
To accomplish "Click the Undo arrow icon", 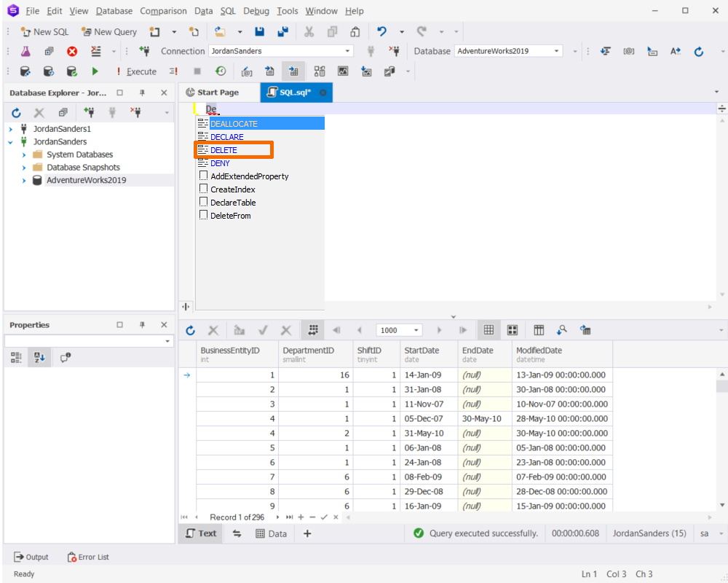I will tap(381, 31).
